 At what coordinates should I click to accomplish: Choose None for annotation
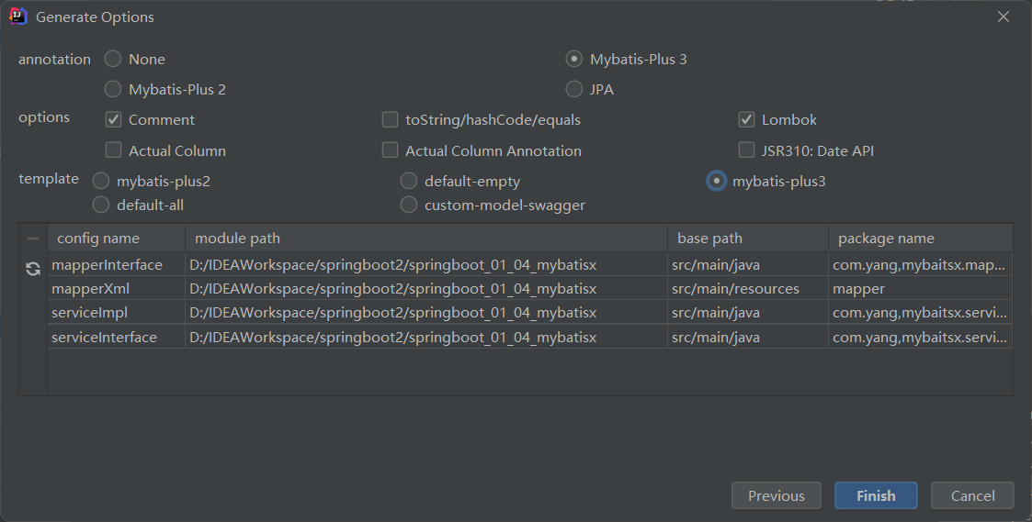coord(113,59)
